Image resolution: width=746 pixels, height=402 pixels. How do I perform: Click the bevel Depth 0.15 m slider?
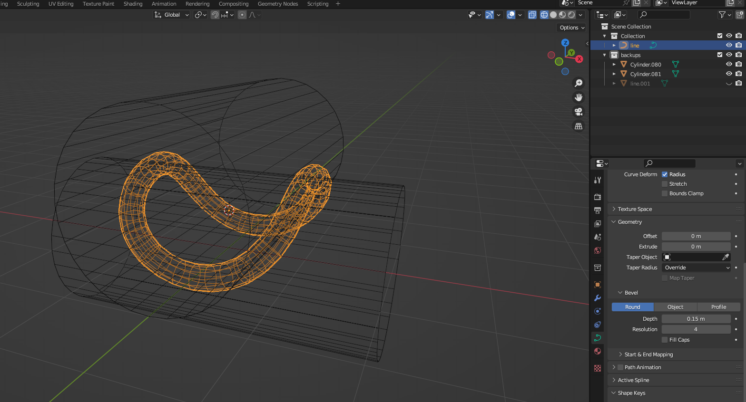pyautogui.click(x=696, y=319)
